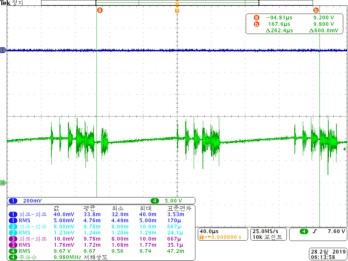Image resolution: width=348 pixels, height=261 pixels.
Task: Click the 35.1µ standard deviation value
Action: point(175,245)
